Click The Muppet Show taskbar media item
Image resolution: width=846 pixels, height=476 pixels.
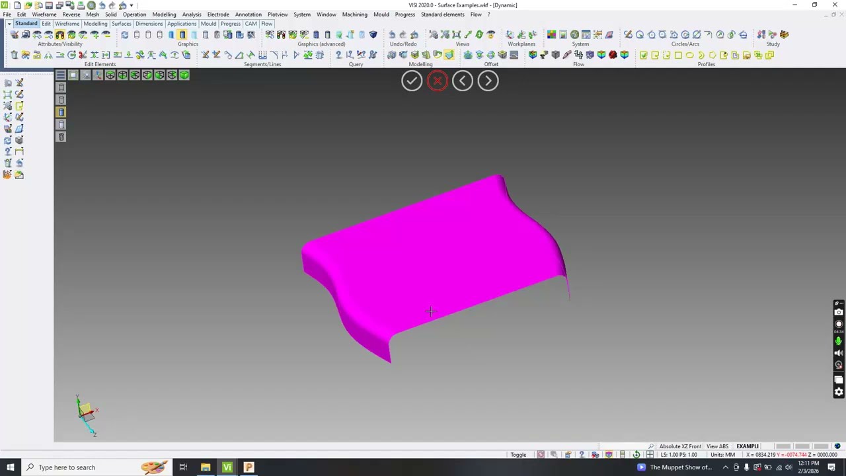674,467
